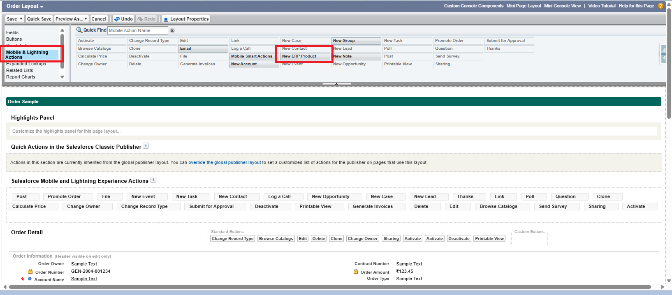Click Quick Save
672x295 pixels.
(x=39, y=19)
